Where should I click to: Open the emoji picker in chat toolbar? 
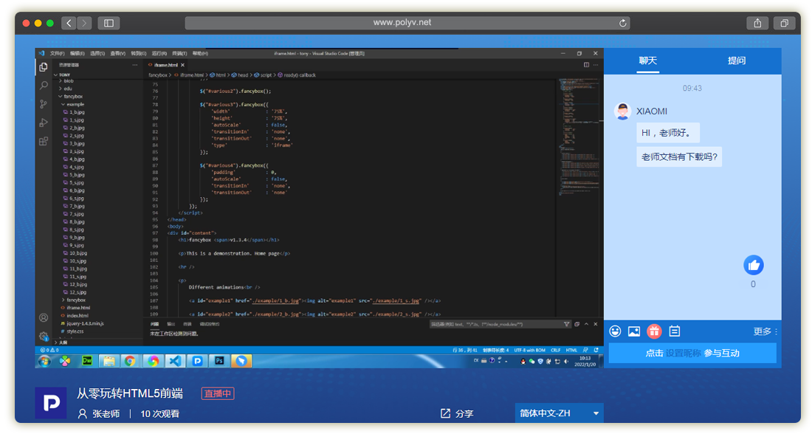click(x=615, y=331)
